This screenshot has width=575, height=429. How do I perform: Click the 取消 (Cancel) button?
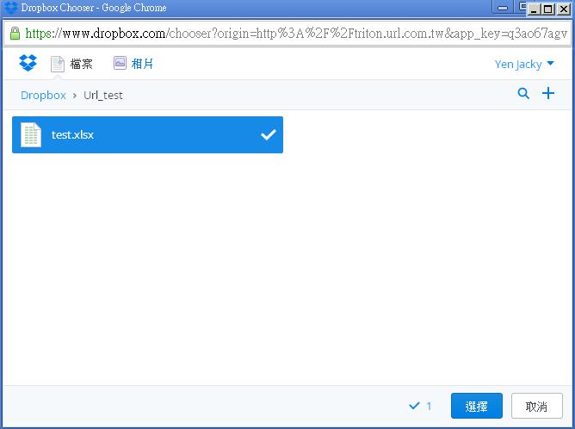(x=537, y=406)
